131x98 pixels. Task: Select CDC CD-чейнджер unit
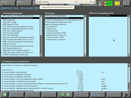pyautogui.click(x=20, y=35)
